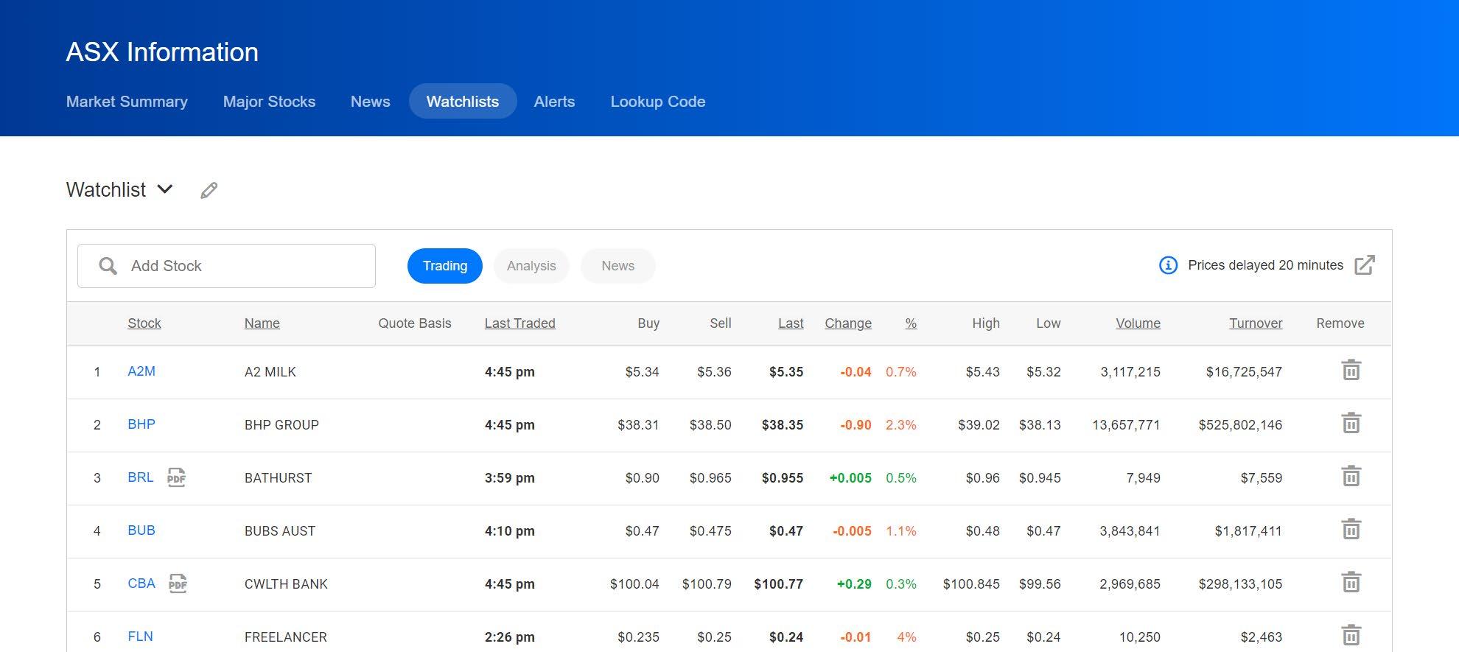Sort by Last Traded column
1459x652 pixels.
[520, 323]
